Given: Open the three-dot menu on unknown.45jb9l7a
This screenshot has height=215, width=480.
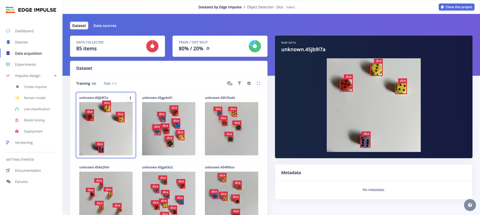Looking at the screenshot, I should pyautogui.click(x=130, y=98).
